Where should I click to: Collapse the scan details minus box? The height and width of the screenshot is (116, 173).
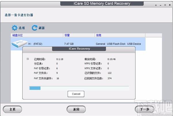pos(28,59)
